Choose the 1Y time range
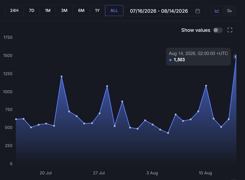Image resolution: width=245 pixels, height=180 pixels. click(97, 10)
